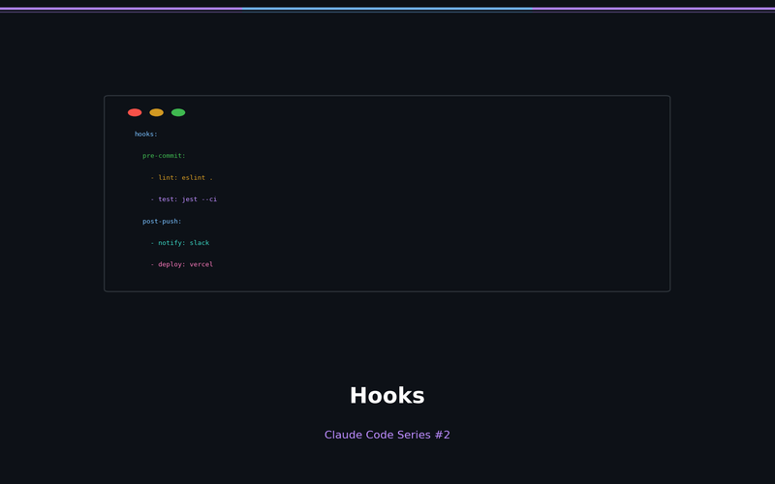The width and height of the screenshot is (775, 484).
Task: Click the yellow minimize dot in code window
Action: 156,112
